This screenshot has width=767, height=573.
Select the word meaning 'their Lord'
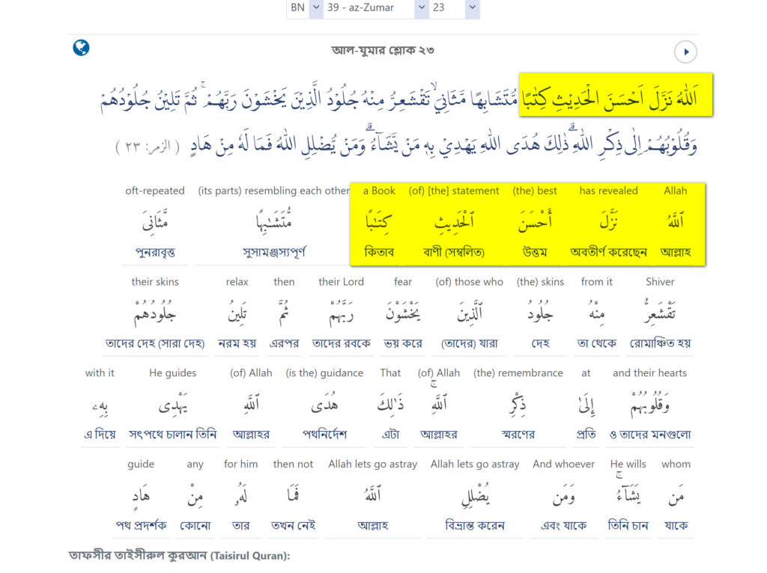[x=341, y=313]
